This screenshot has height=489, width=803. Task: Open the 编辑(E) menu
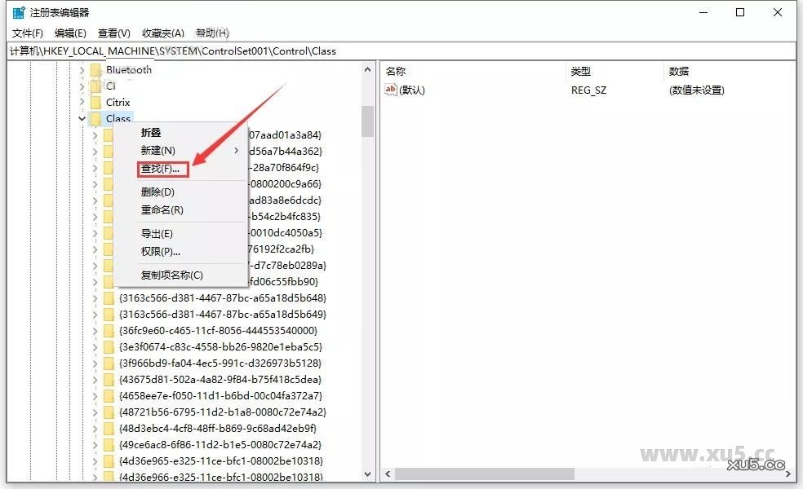click(69, 33)
